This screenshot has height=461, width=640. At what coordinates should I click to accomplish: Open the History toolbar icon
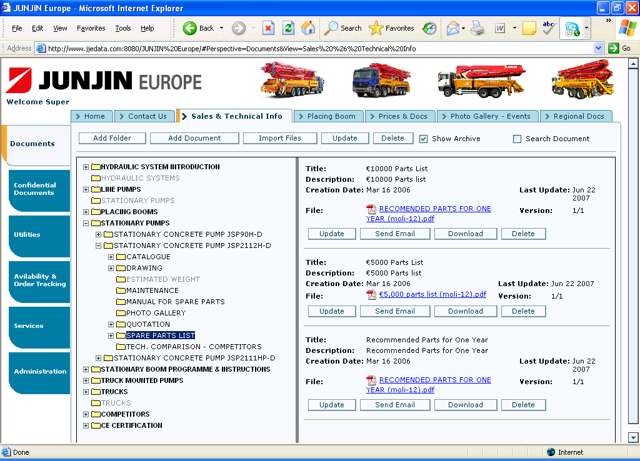coord(429,28)
